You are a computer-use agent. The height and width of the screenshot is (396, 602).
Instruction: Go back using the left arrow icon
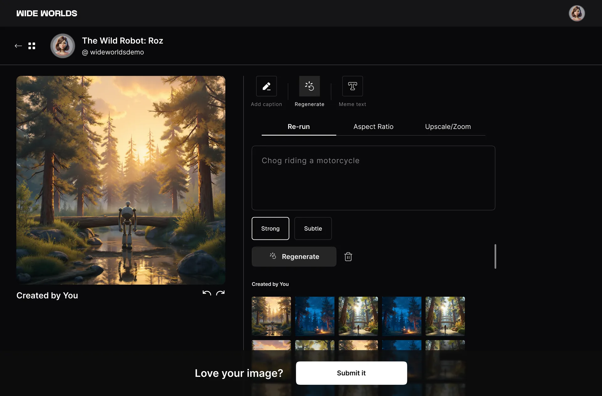[x=18, y=46]
